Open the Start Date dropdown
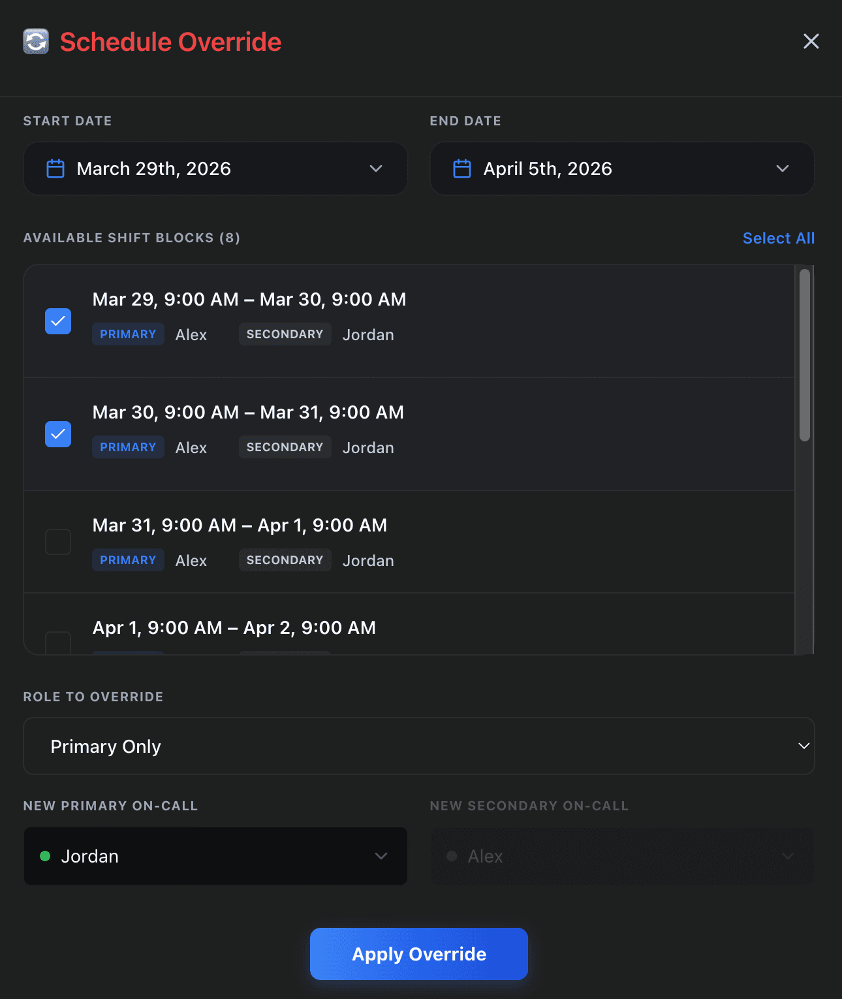 pos(377,168)
